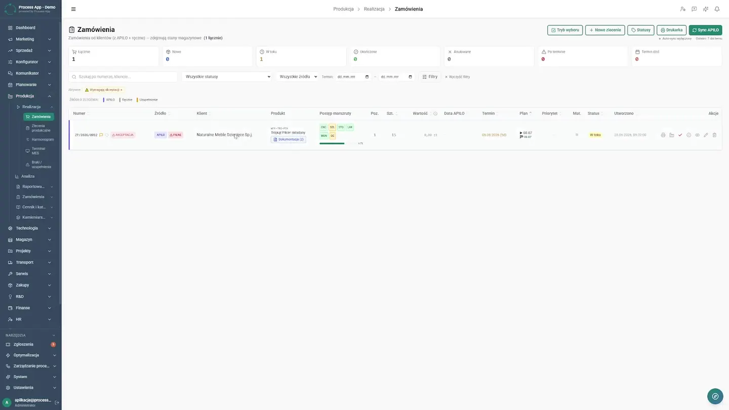Click the logout icon next to the user email
Screen dimensions: 729x410
click(57, 402)
